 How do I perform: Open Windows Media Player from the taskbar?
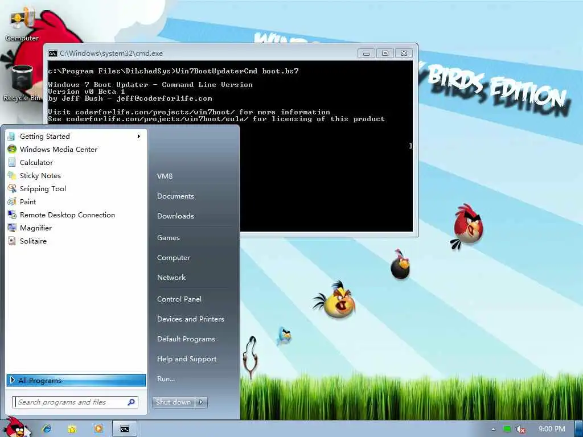[x=98, y=429]
